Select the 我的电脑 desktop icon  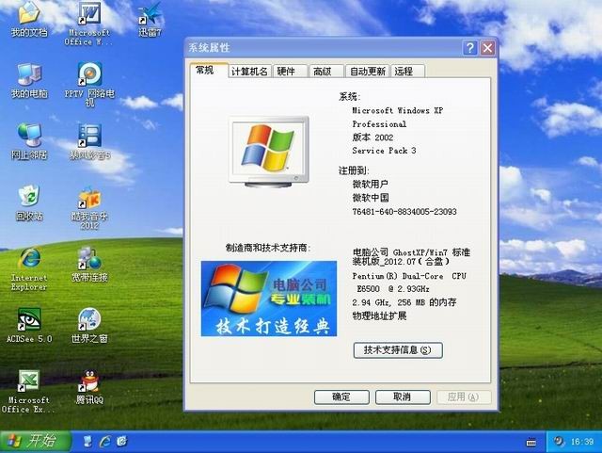point(29,81)
